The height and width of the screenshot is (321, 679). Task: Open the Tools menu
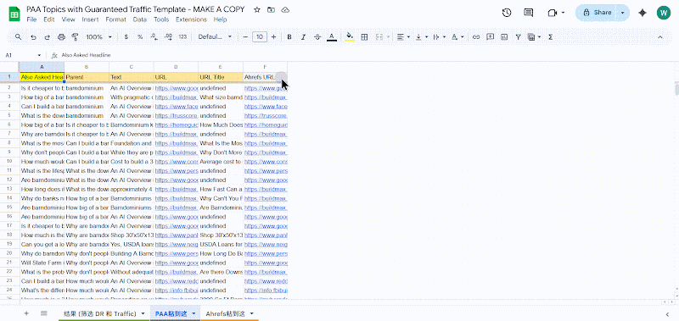pos(161,19)
